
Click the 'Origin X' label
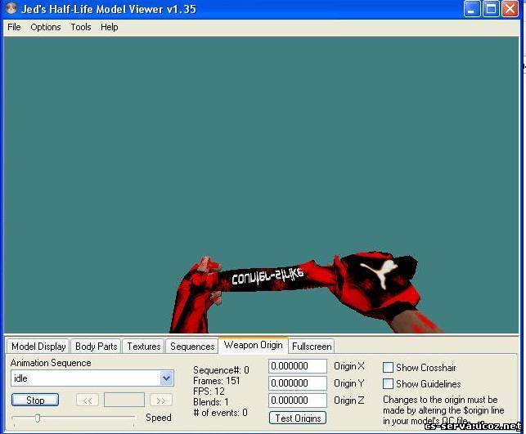(348, 366)
